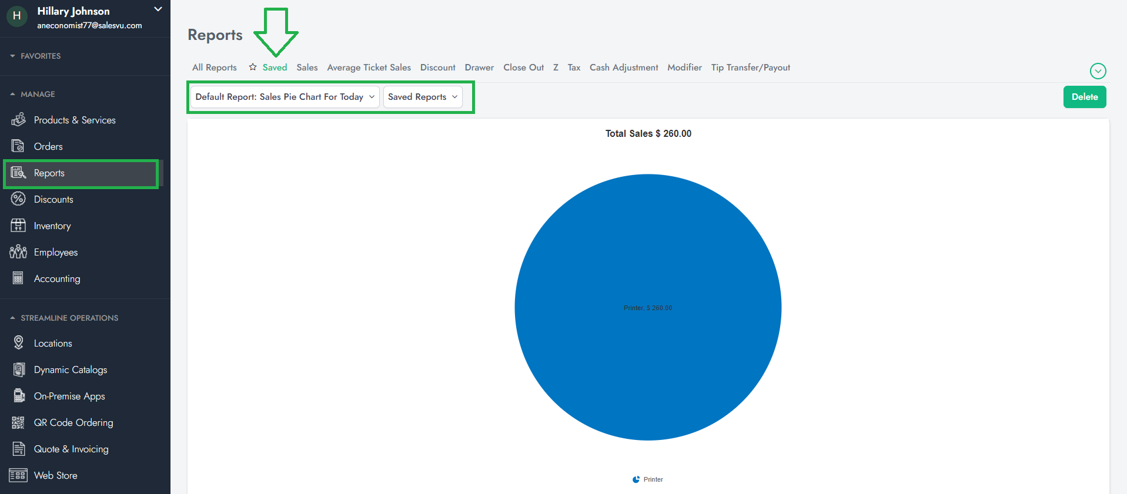
Task: Click the Employees people icon
Action: (18, 252)
